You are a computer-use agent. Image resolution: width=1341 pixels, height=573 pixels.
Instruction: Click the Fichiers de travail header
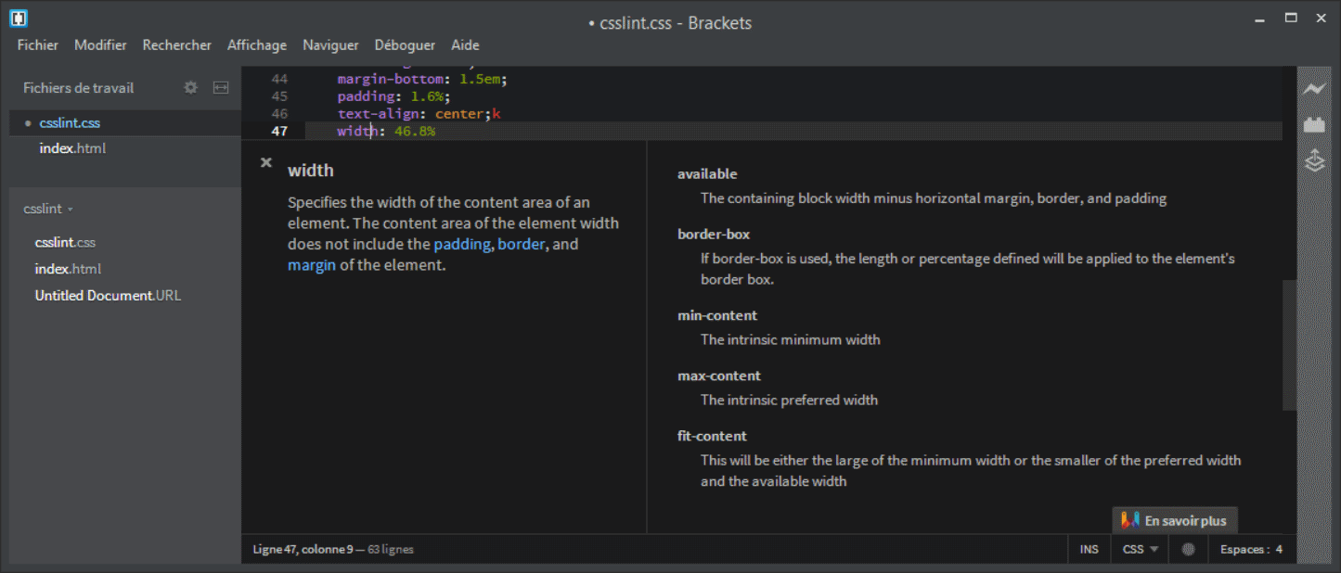point(79,88)
